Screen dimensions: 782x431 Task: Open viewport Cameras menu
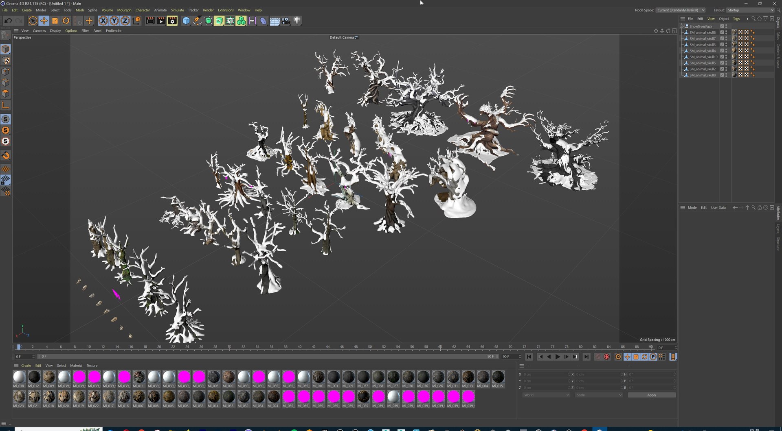click(39, 30)
